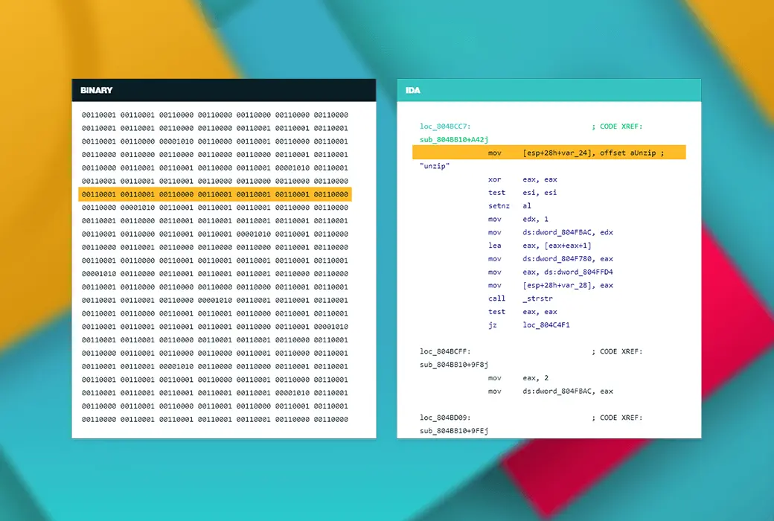Click ds:dword_804F780 operand
This screenshot has width=774, height=521.
(559, 259)
